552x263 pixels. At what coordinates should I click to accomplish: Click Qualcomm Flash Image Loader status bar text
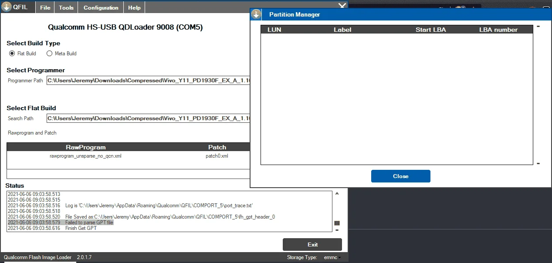[38, 257]
